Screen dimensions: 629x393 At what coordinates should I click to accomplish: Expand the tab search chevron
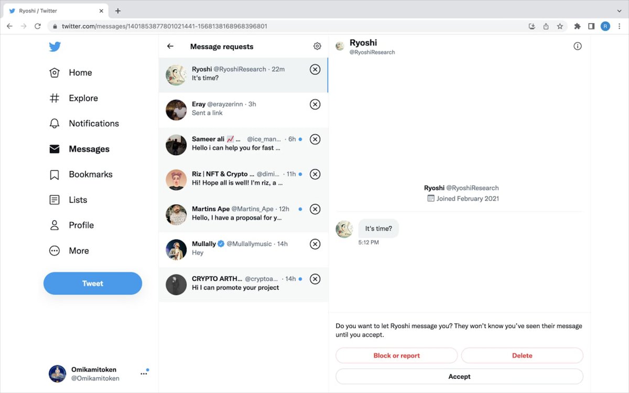click(620, 10)
